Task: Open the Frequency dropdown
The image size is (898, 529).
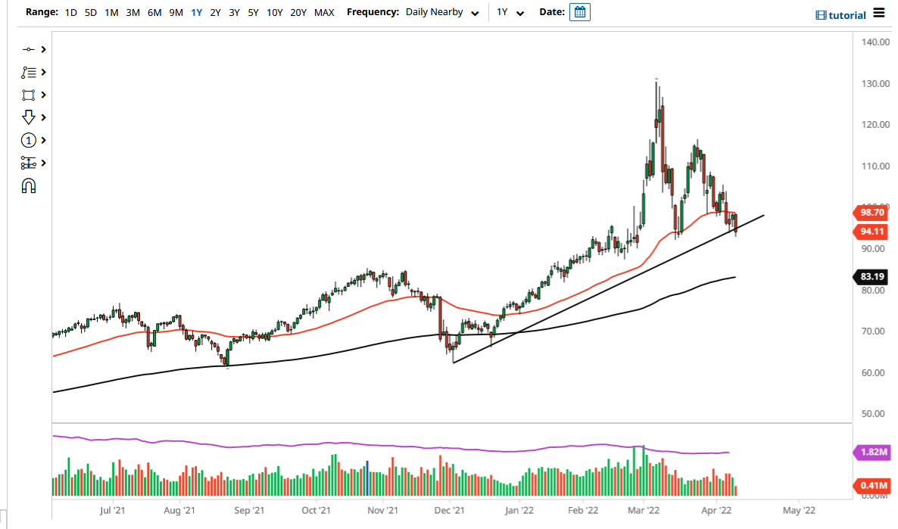Action: coord(475,12)
